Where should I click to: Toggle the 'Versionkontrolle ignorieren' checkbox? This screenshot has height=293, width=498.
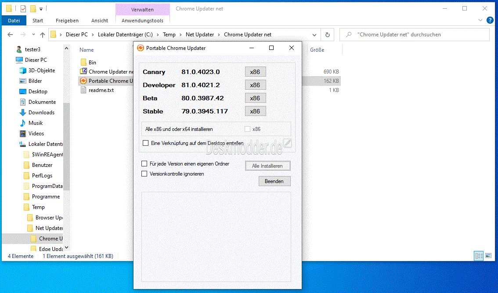[x=144, y=174]
